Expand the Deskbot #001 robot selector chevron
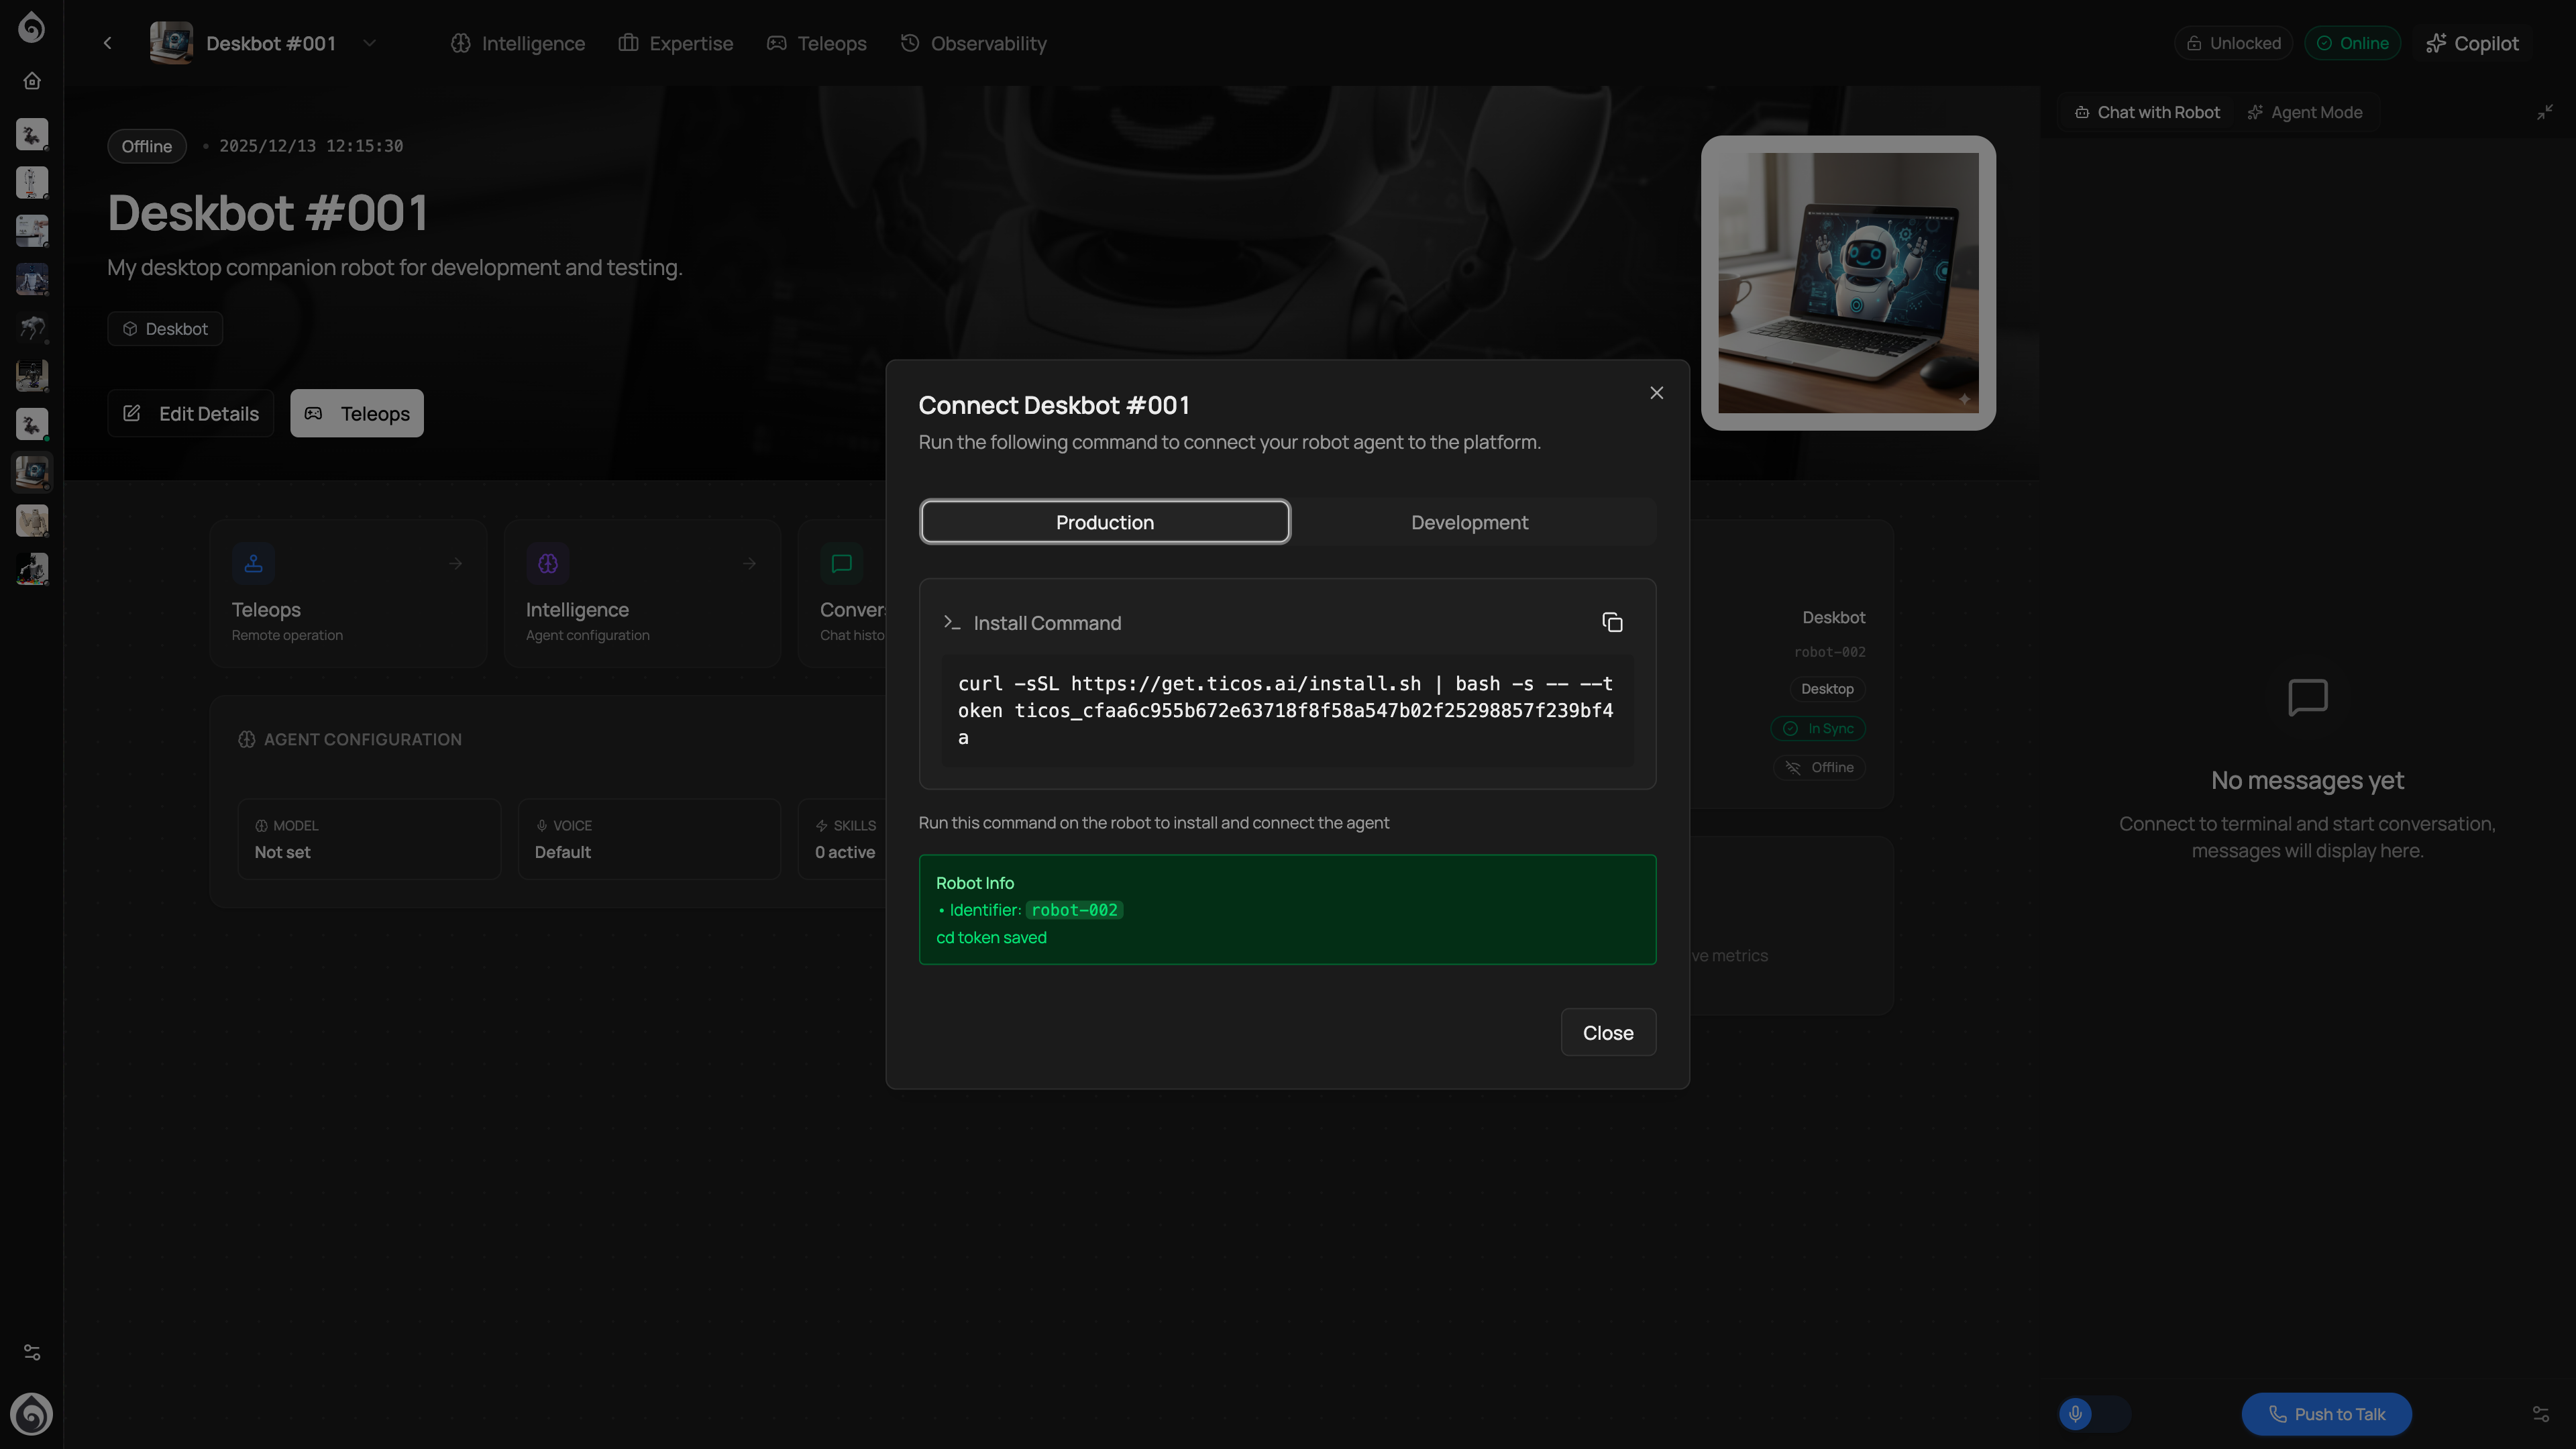 pyautogui.click(x=369, y=43)
